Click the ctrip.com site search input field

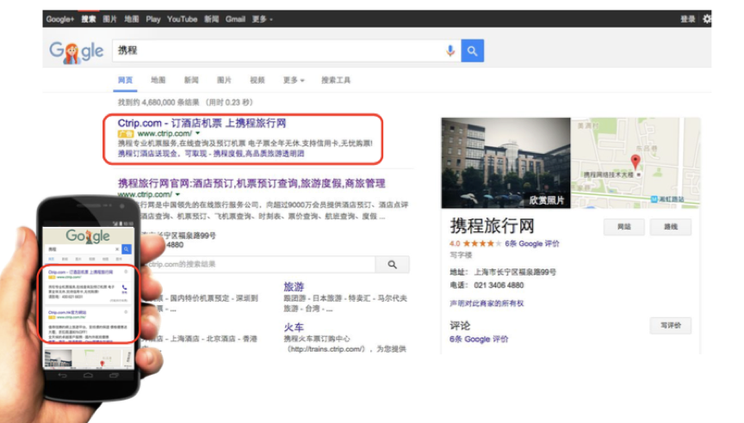pos(260,264)
